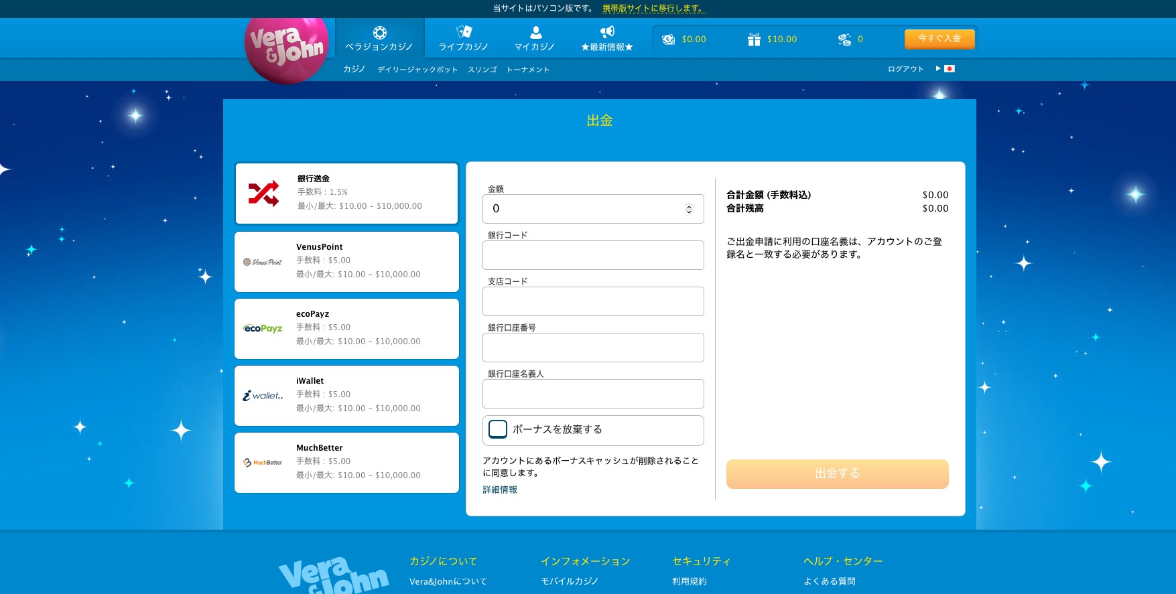
Task: Select デイリージャックポット submenu item
Action: (417, 70)
